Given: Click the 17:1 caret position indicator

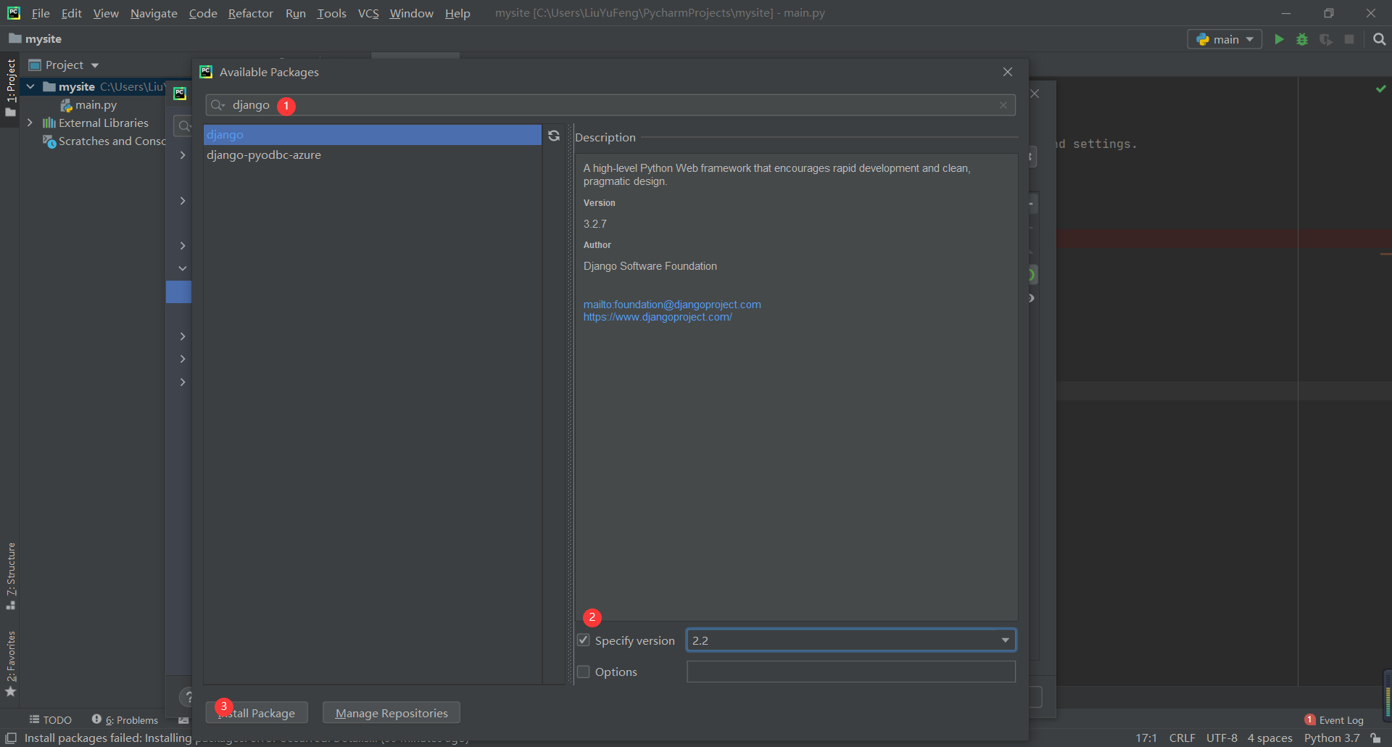Looking at the screenshot, I should pyautogui.click(x=1146, y=738).
